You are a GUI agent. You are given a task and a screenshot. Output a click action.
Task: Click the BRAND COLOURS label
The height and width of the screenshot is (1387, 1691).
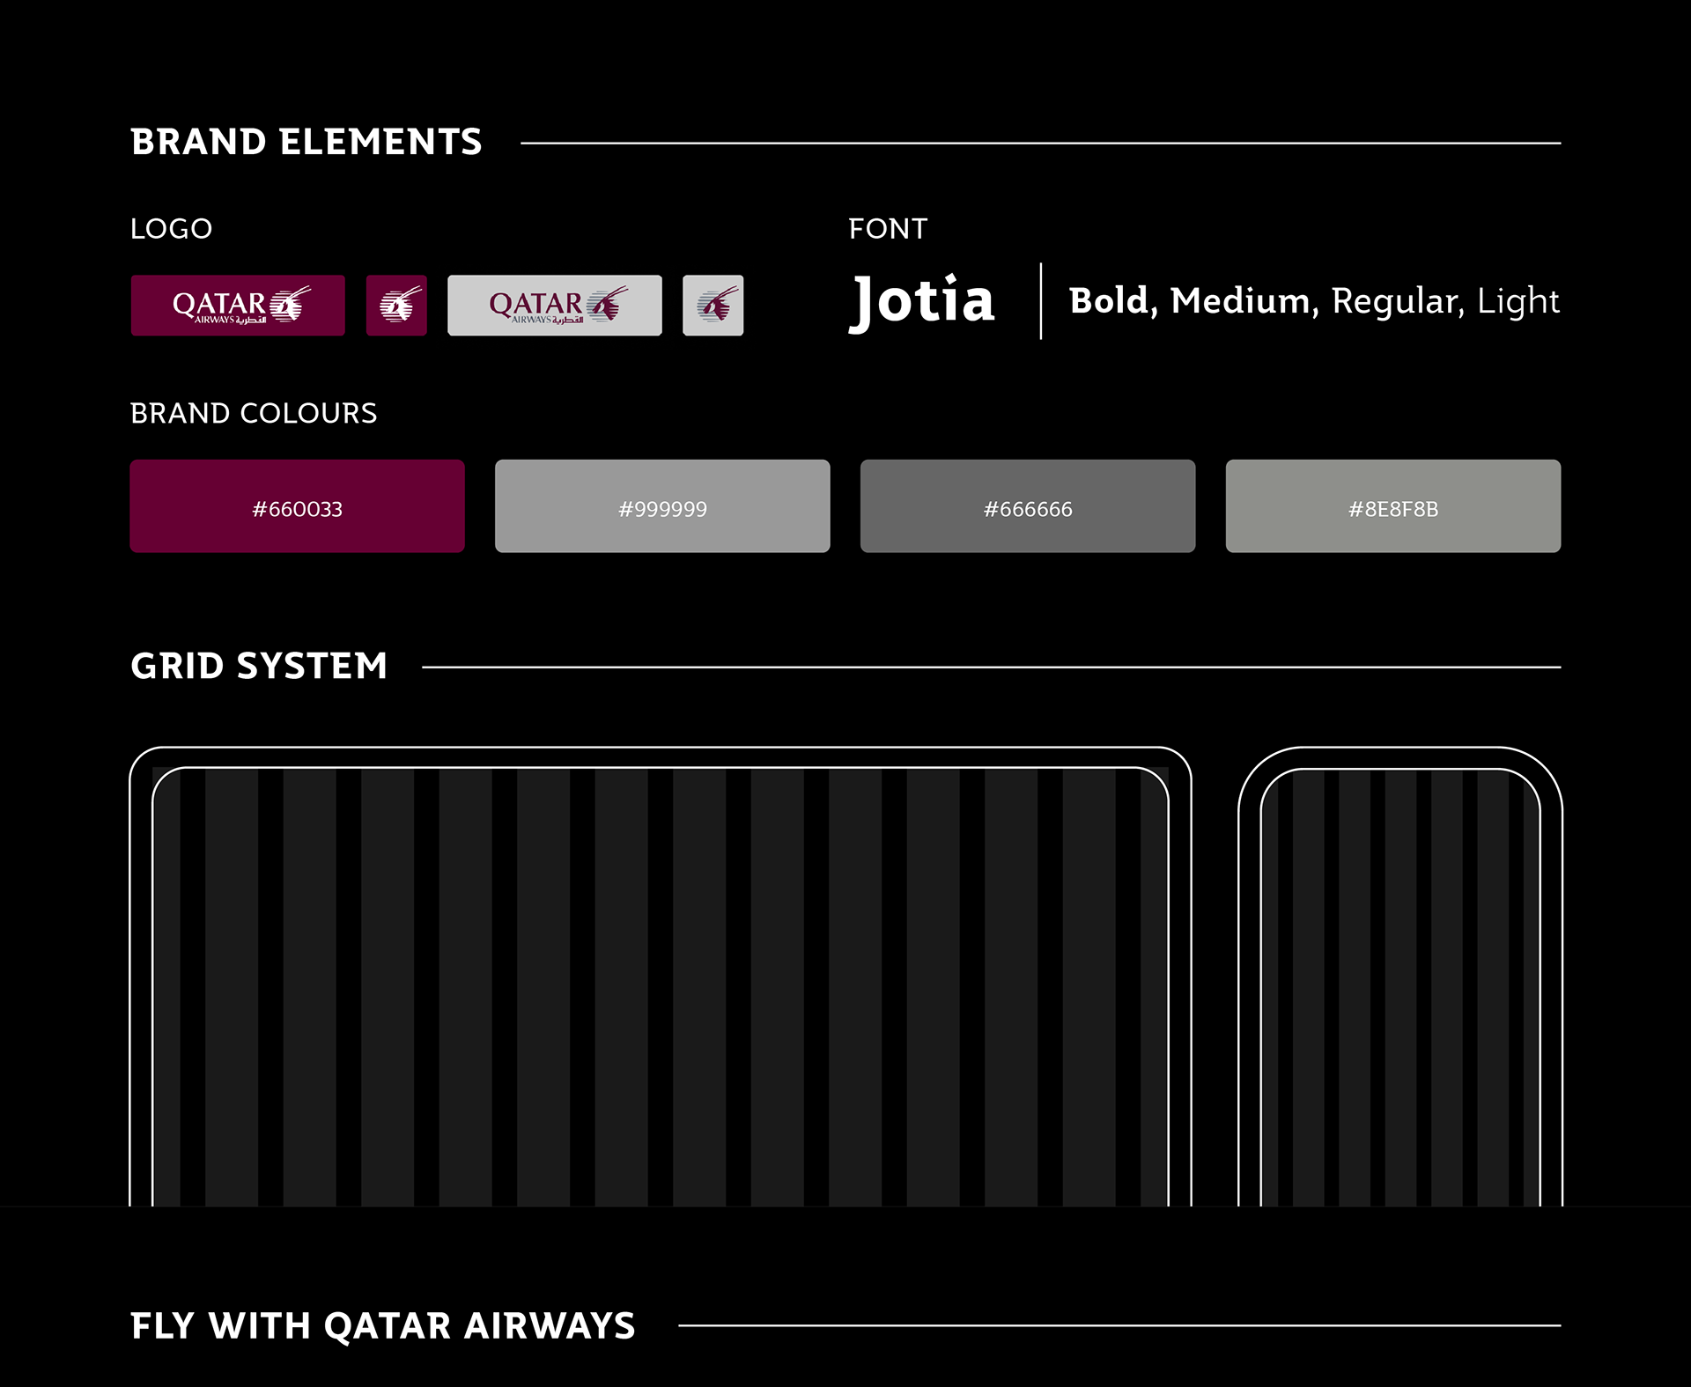[x=254, y=413]
